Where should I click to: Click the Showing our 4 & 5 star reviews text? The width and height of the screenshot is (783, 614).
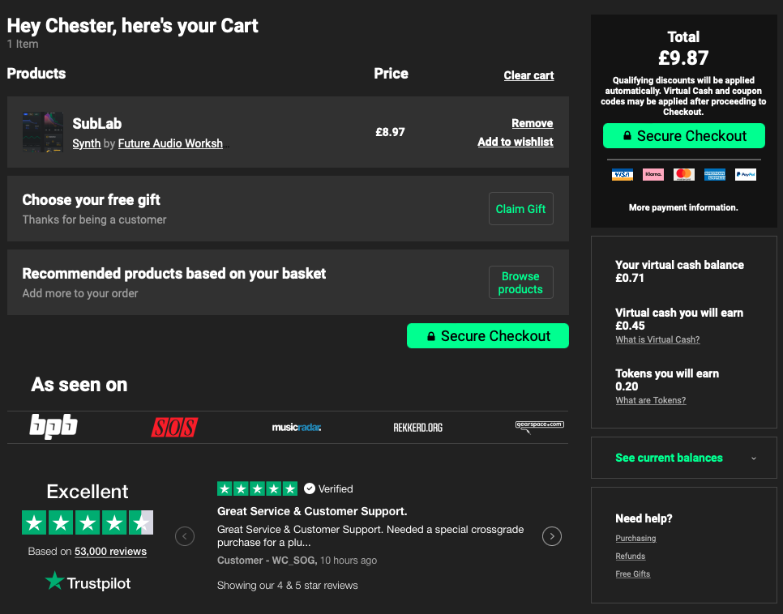click(x=287, y=586)
